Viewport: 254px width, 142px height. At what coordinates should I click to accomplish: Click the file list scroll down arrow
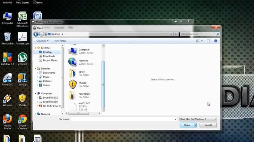point(103,110)
